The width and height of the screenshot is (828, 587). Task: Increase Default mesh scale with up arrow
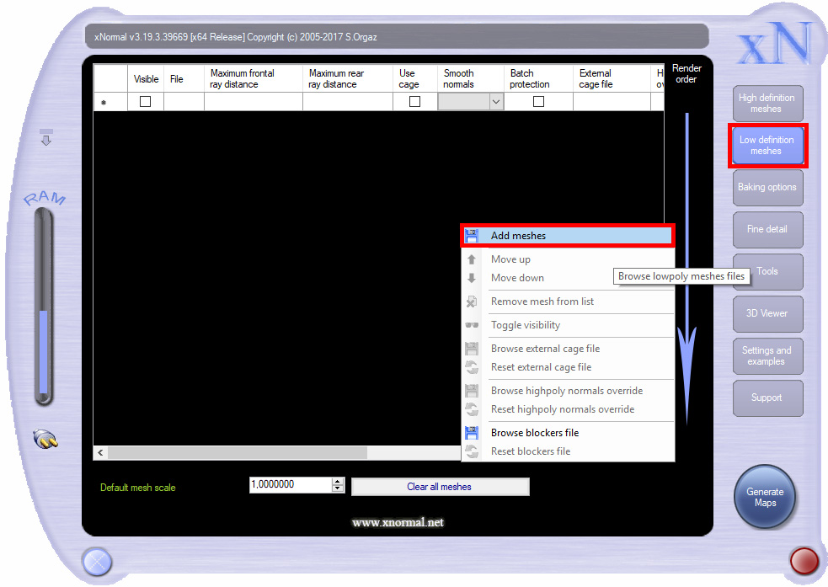click(338, 482)
